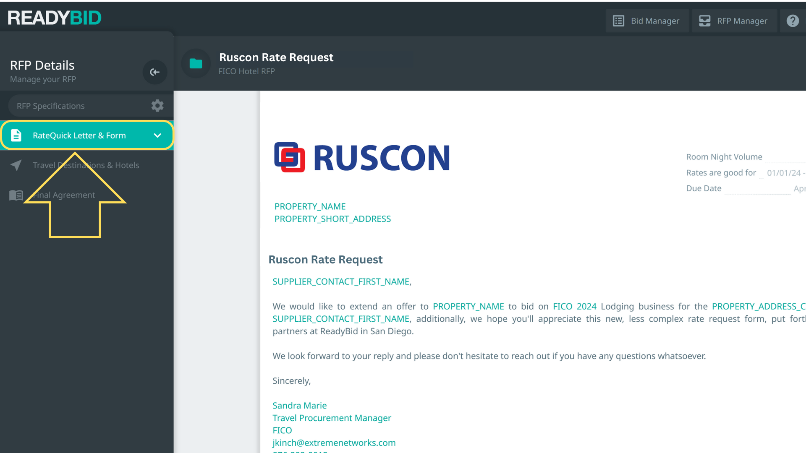Click the help question mark icon

pos(793,21)
